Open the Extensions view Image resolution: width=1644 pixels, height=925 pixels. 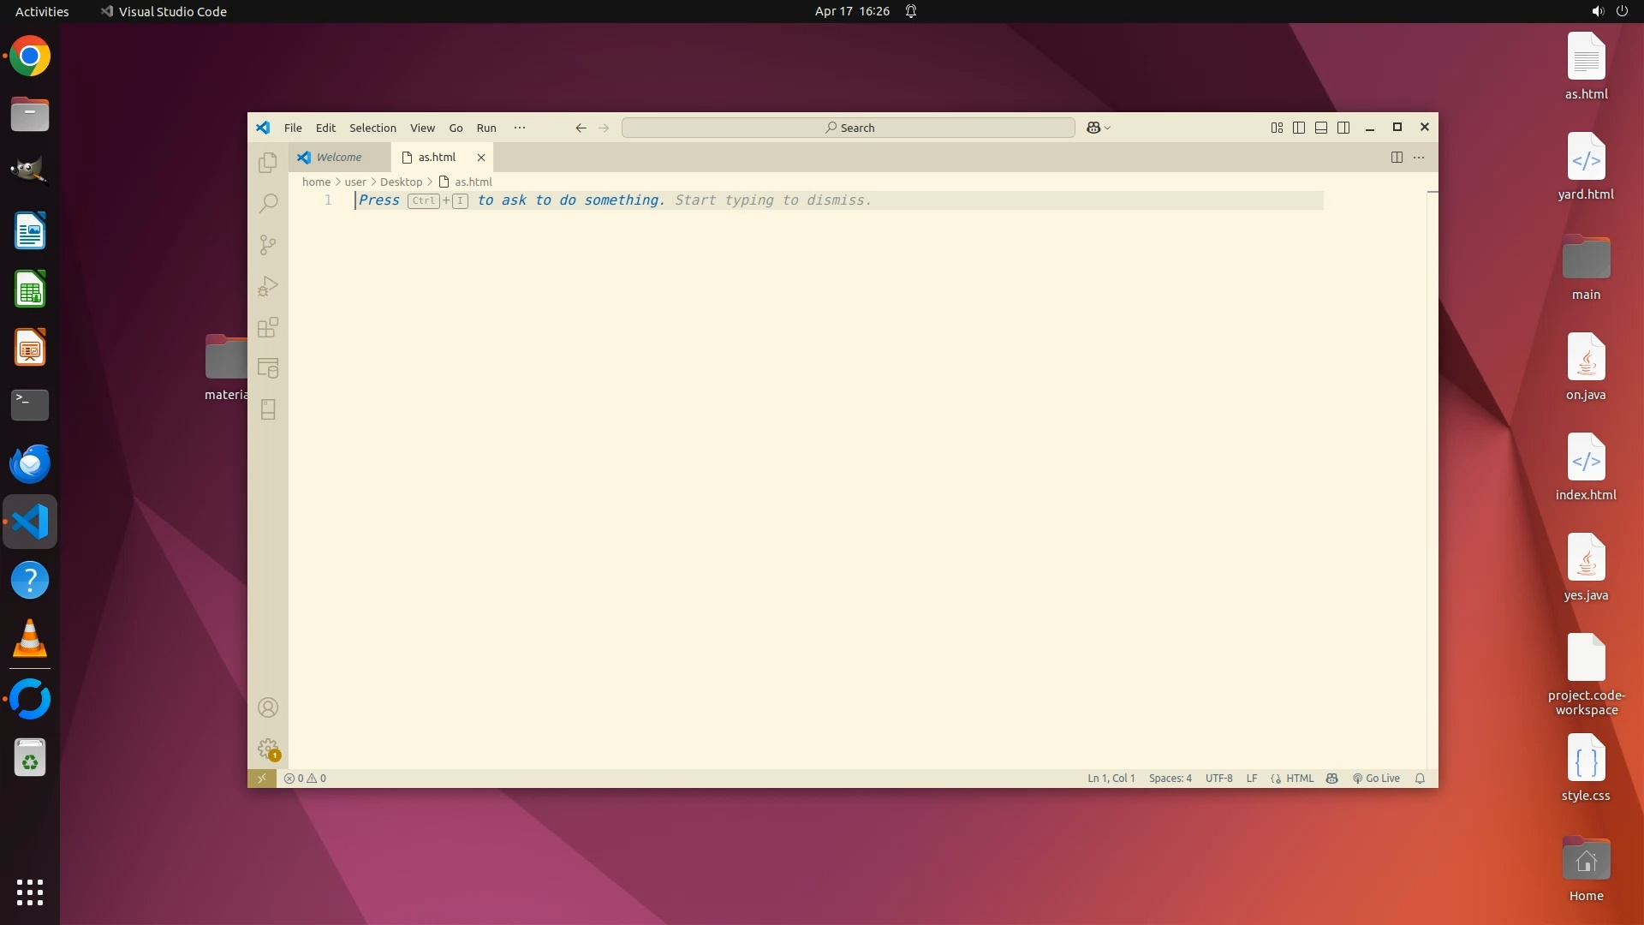click(x=268, y=327)
